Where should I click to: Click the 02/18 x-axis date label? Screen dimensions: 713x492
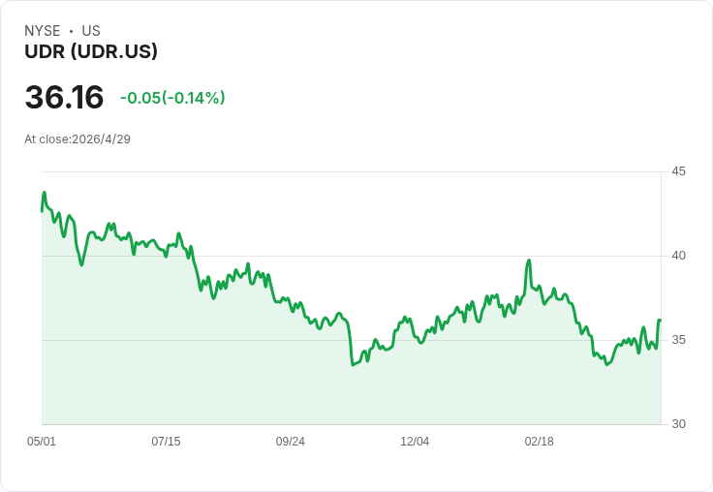pos(540,442)
